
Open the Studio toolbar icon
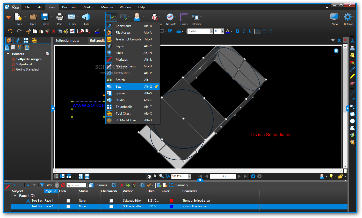pyautogui.click(x=86, y=17)
